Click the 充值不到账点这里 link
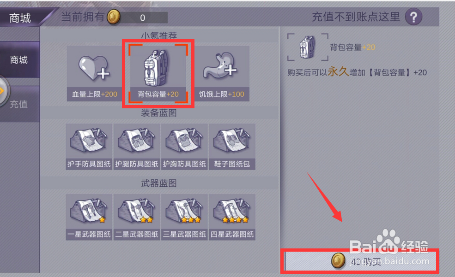 pyautogui.click(x=356, y=17)
